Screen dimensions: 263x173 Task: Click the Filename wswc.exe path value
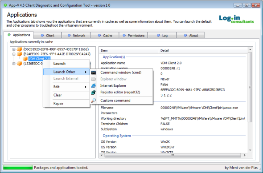click(x=199, y=108)
